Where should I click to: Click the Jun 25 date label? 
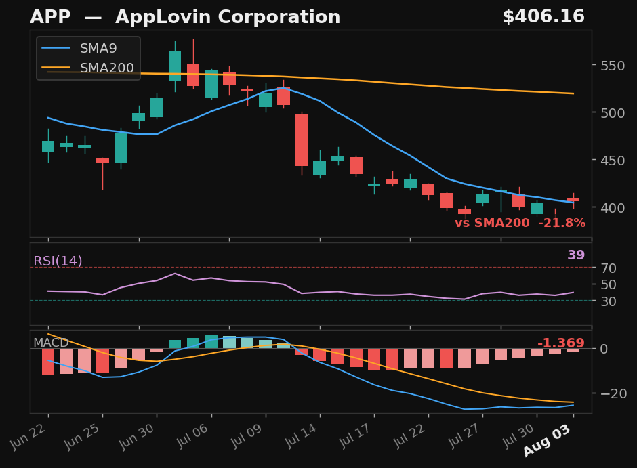click(x=83, y=436)
